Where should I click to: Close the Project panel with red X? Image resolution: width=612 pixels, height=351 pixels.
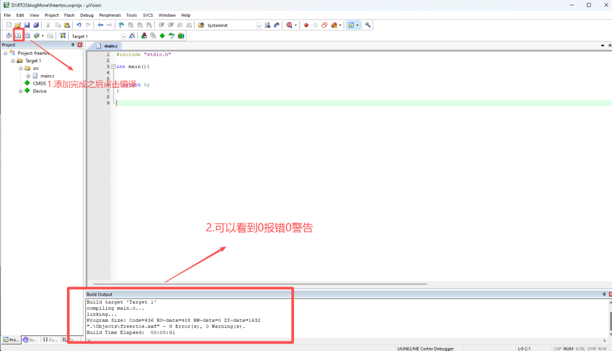pyautogui.click(x=79, y=45)
